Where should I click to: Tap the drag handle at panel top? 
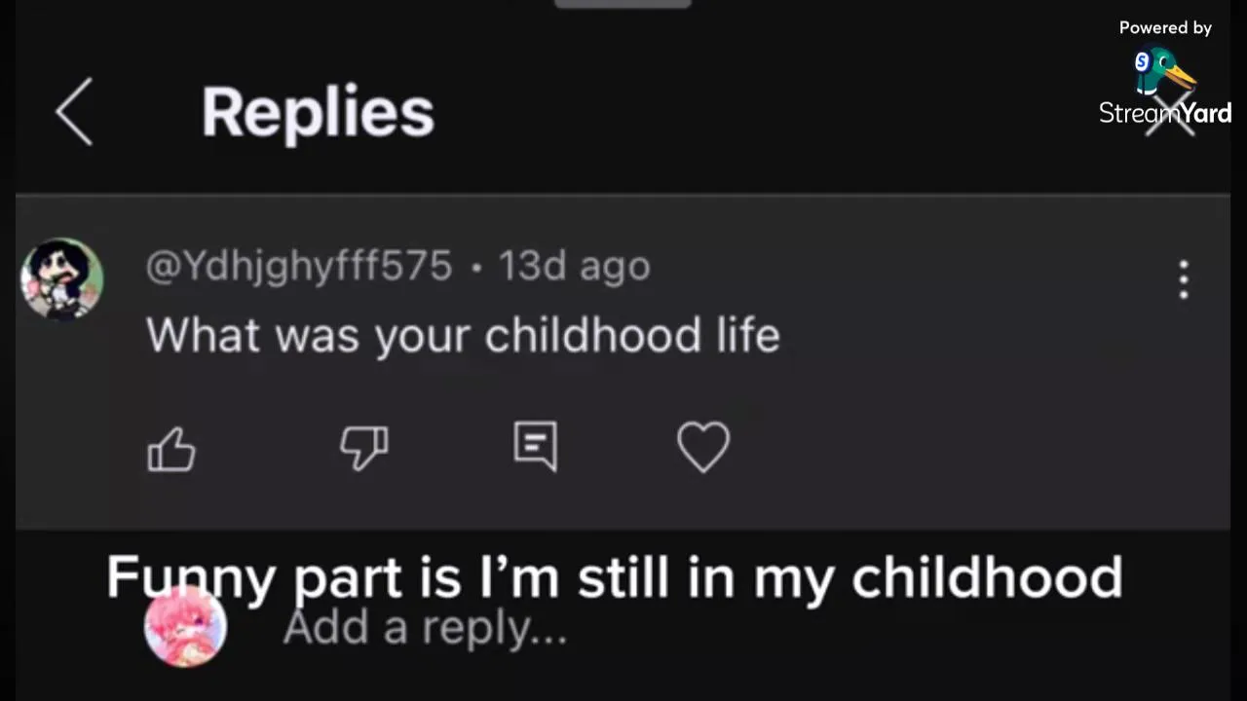coord(623,4)
